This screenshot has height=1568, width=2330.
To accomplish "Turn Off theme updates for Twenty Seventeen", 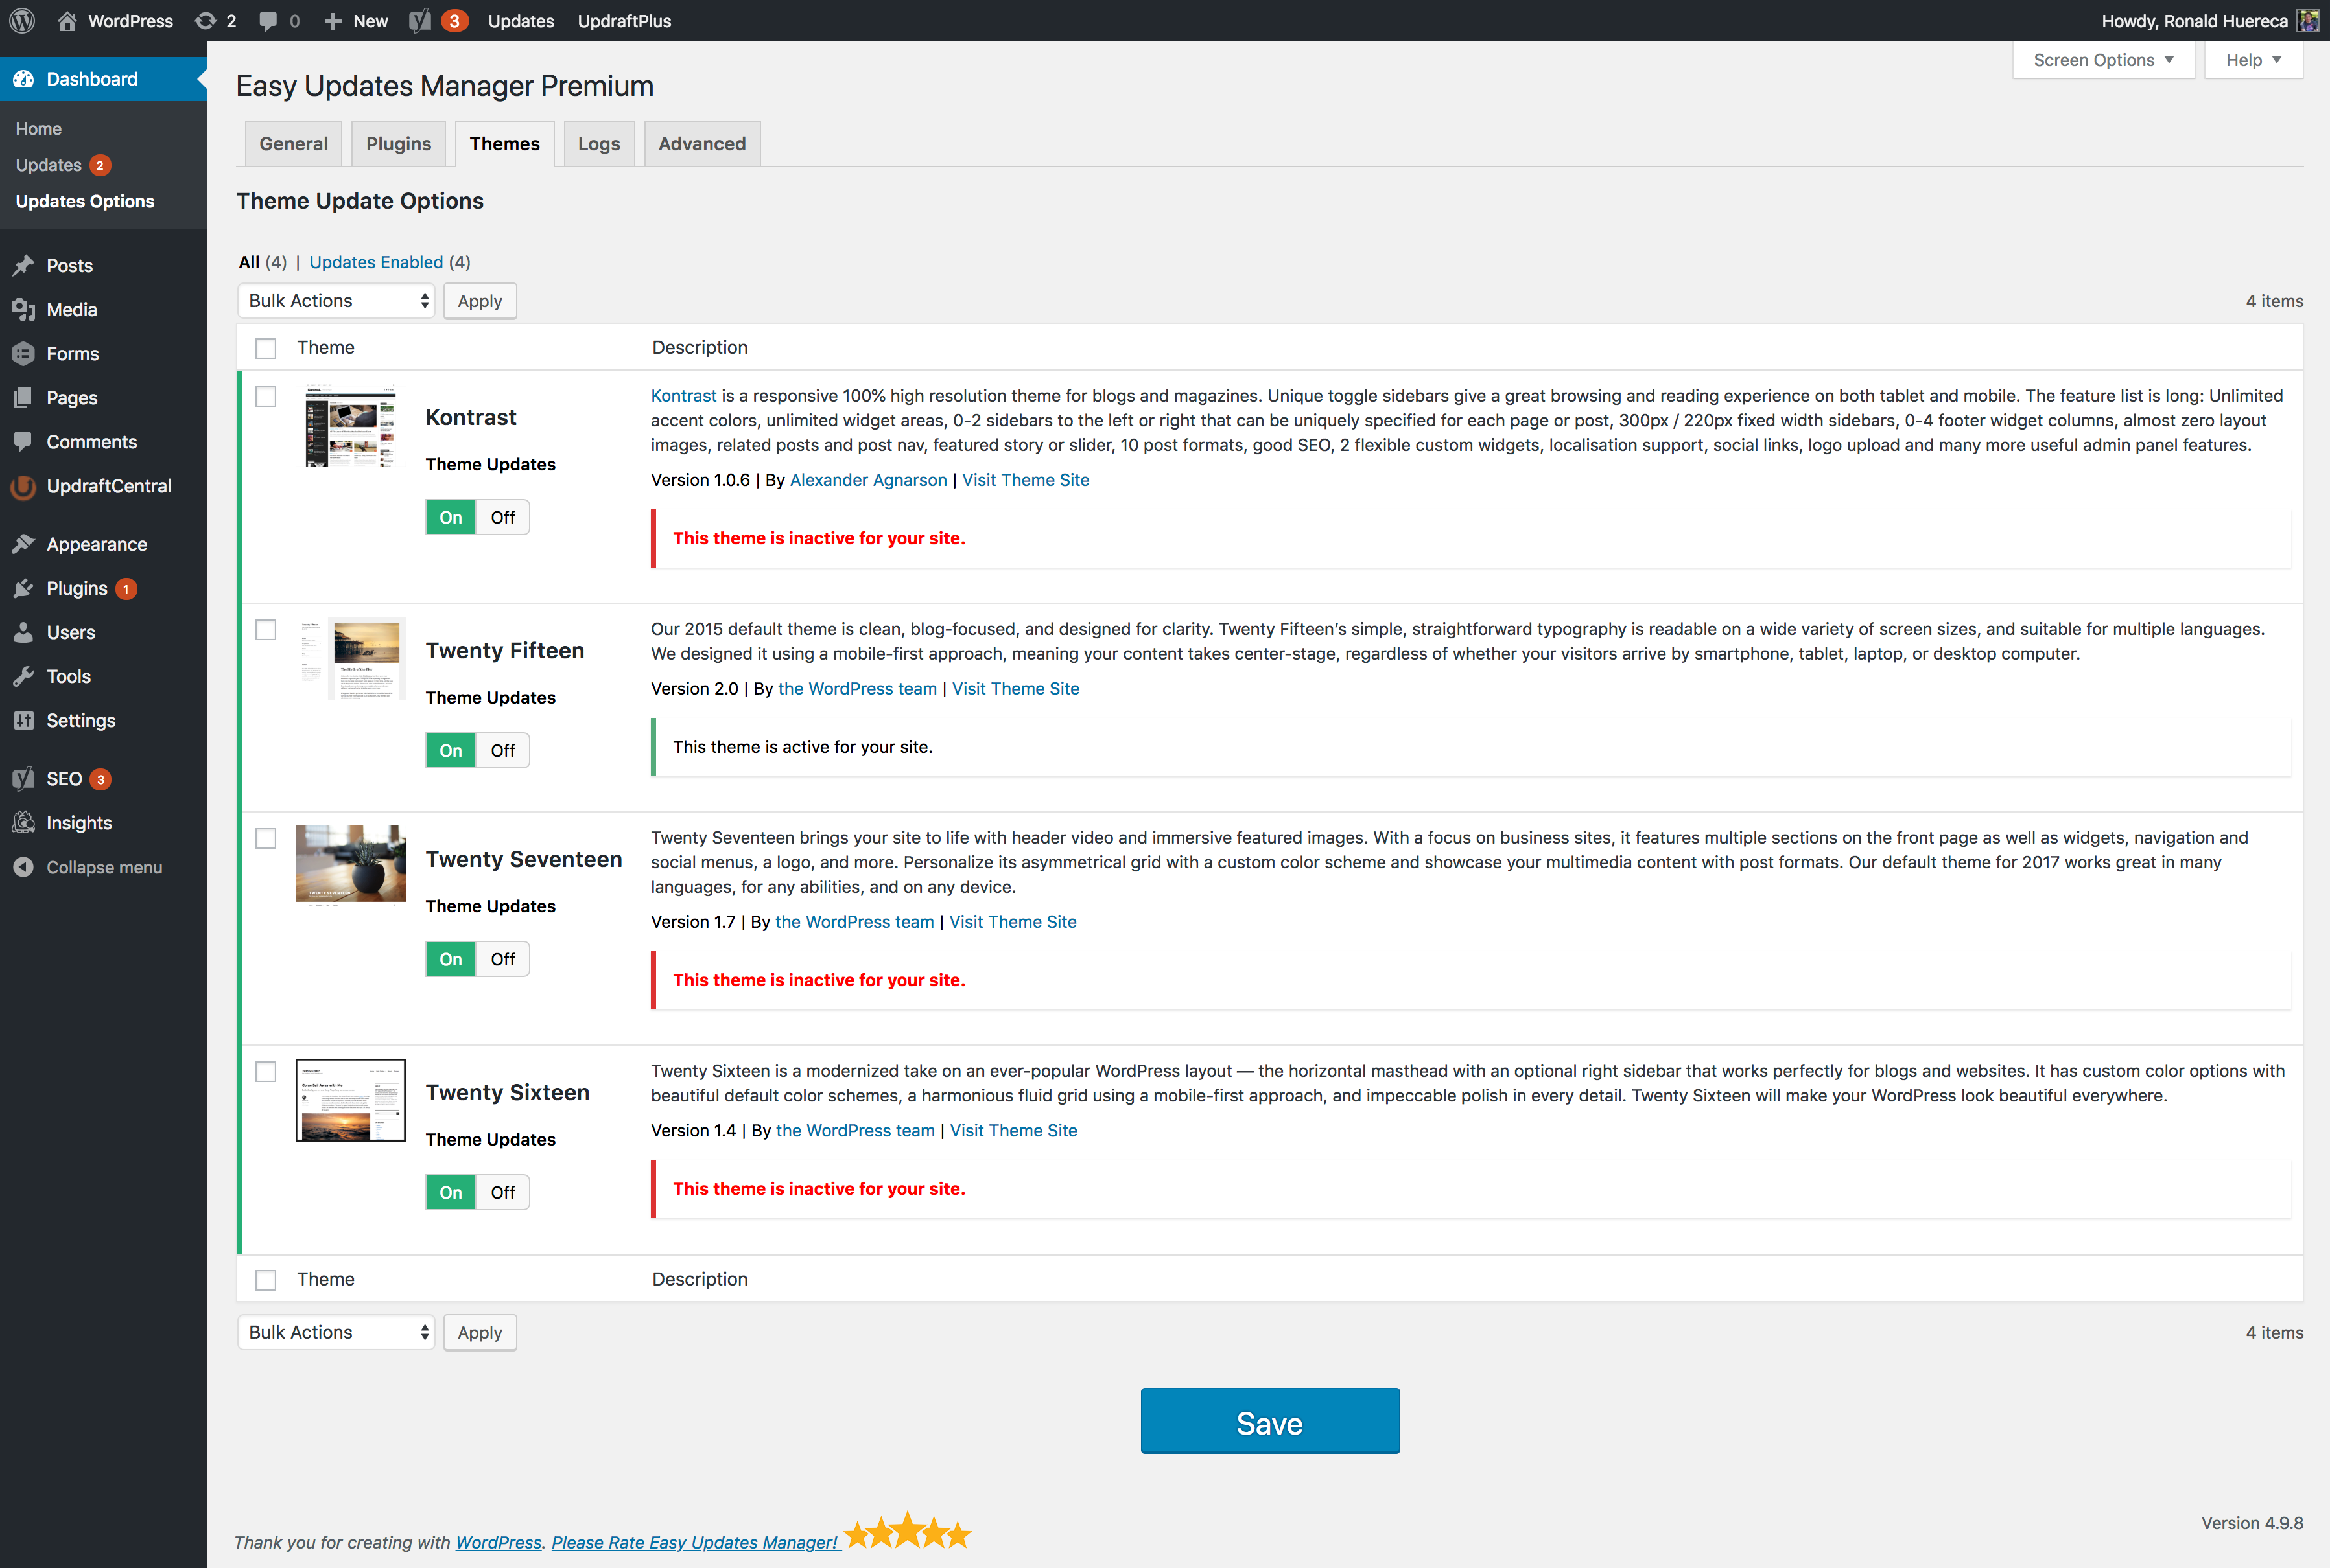I will pos(502,959).
